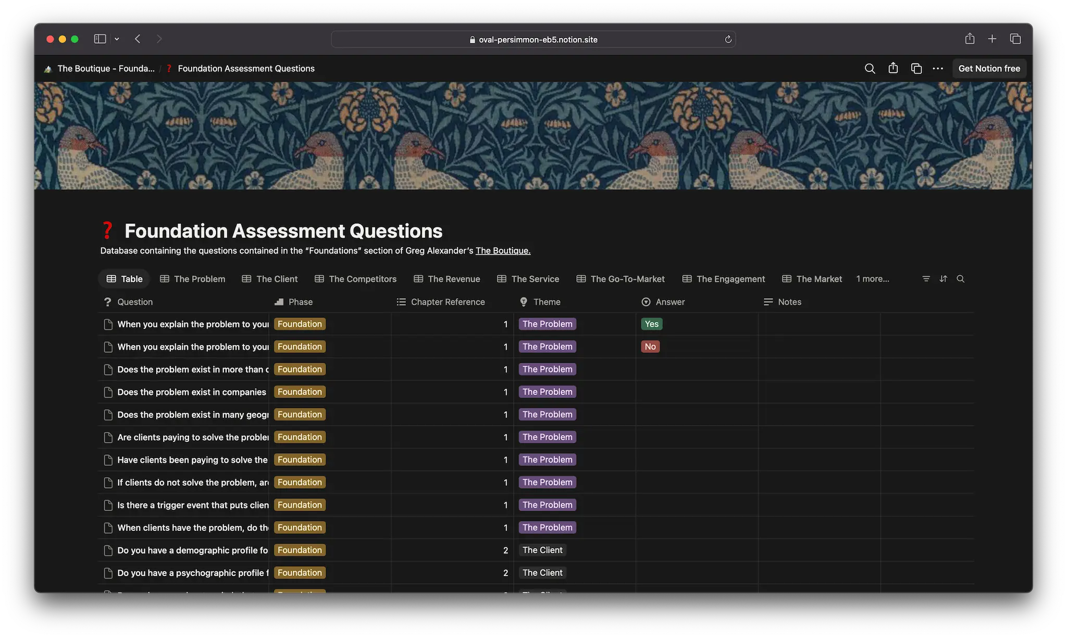
Task: Show Safari tab overview icon
Action: tap(1015, 39)
